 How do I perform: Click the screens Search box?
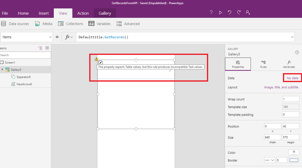(x=25, y=55)
